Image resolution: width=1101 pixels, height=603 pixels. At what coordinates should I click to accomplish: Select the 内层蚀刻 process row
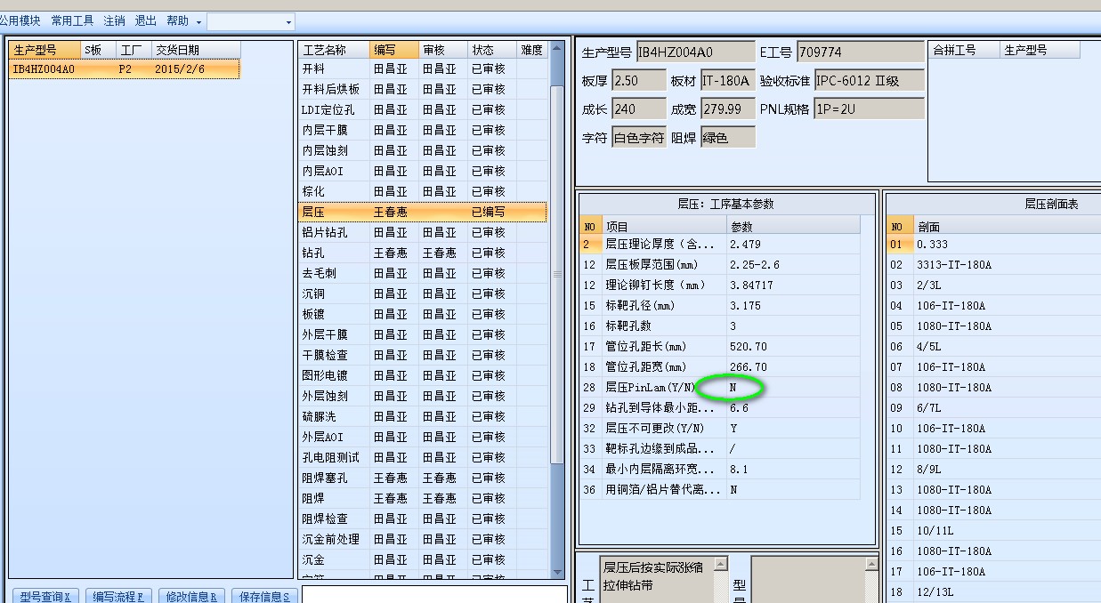423,150
